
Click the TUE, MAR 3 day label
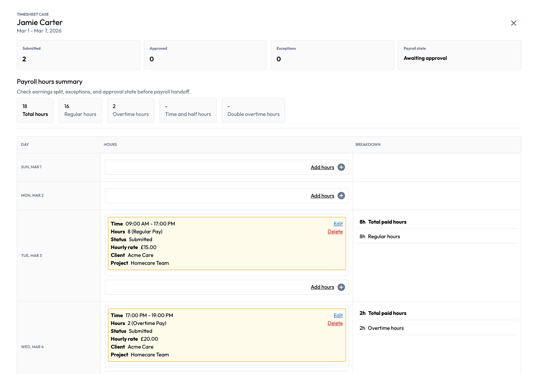(31, 255)
